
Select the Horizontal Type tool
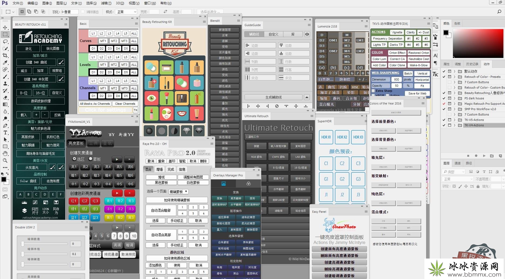[x=5, y=132]
